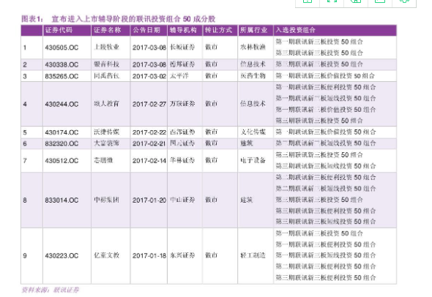Click the 转让方式 column header
Screen dimensions: 432x297
coord(218,30)
